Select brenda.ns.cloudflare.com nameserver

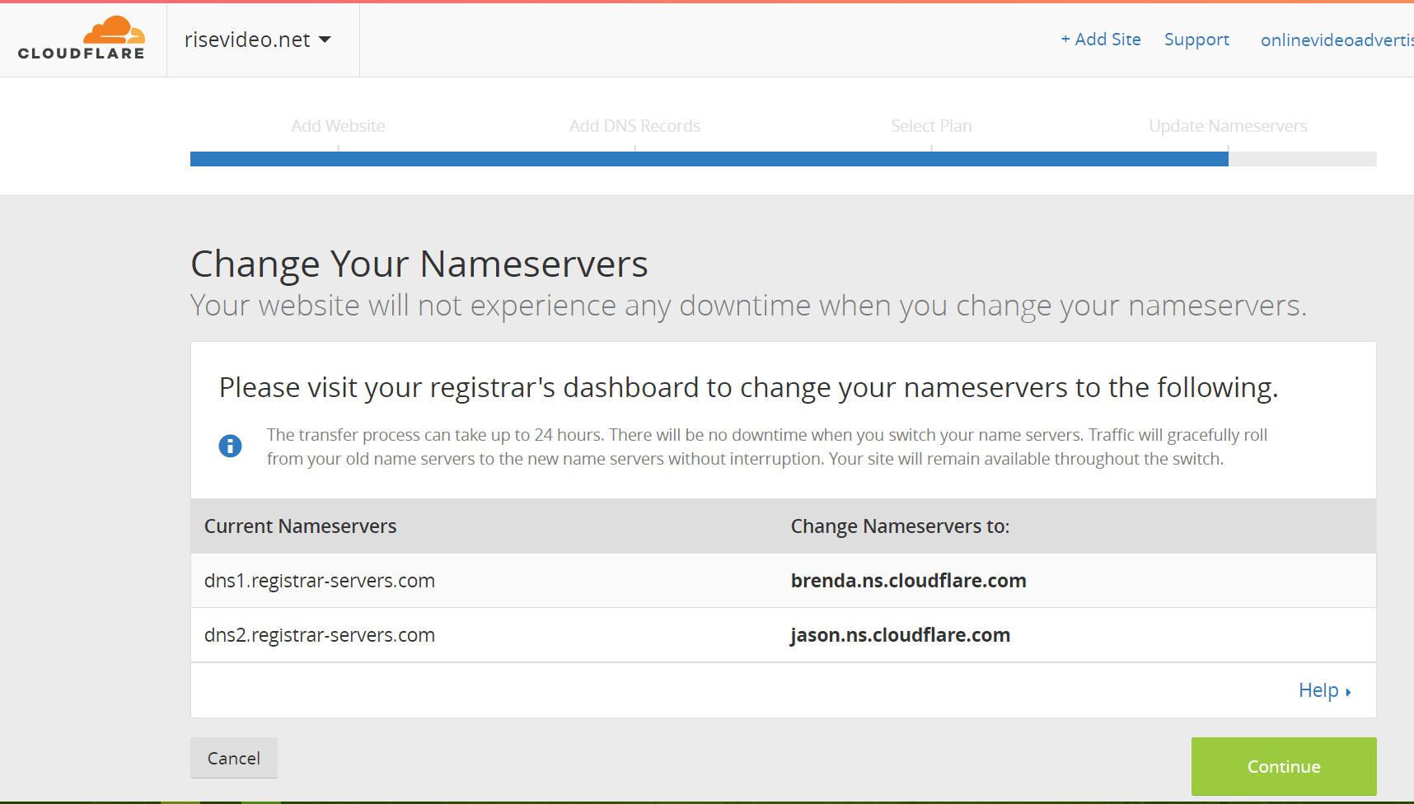[908, 581]
